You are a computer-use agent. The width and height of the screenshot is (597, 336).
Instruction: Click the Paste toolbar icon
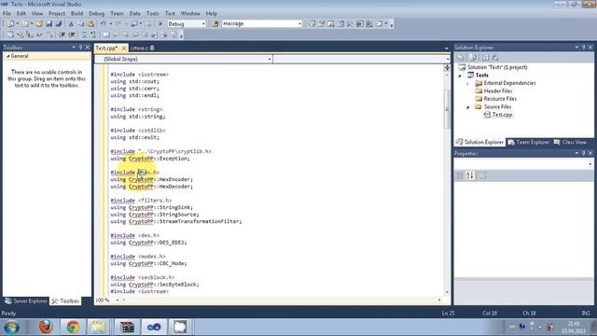[90, 23]
